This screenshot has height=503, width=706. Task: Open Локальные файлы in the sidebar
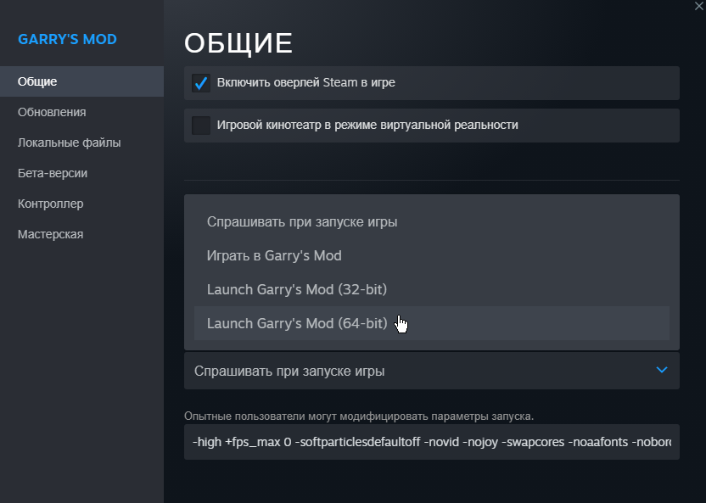click(x=81, y=143)
